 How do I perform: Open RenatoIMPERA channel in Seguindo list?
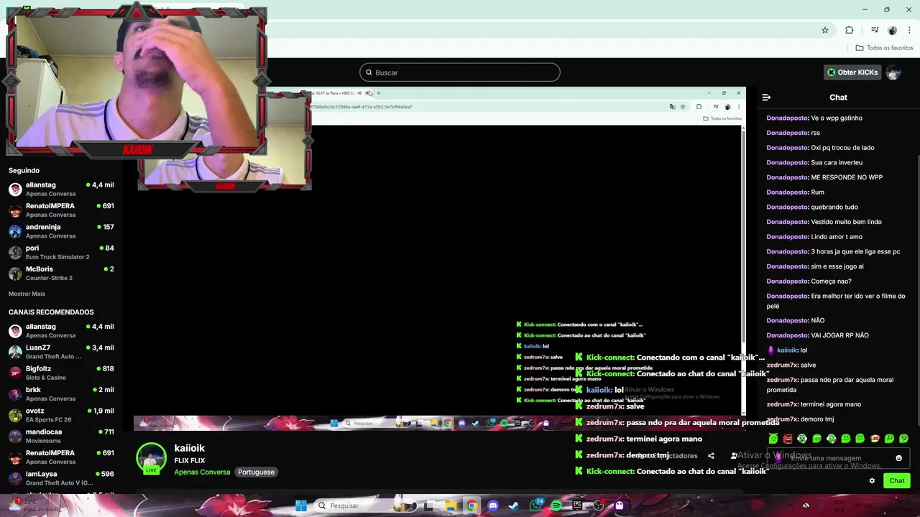coord(62,210)
